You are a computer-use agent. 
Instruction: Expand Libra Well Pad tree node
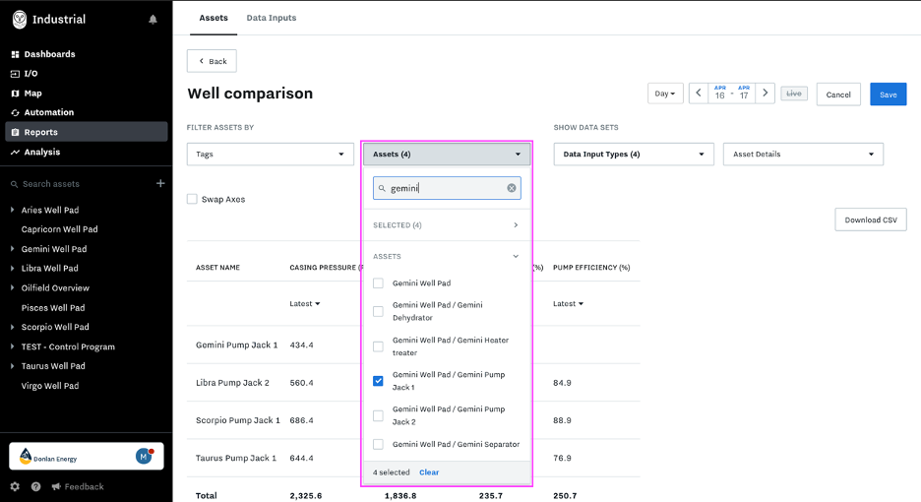(13, 268)
